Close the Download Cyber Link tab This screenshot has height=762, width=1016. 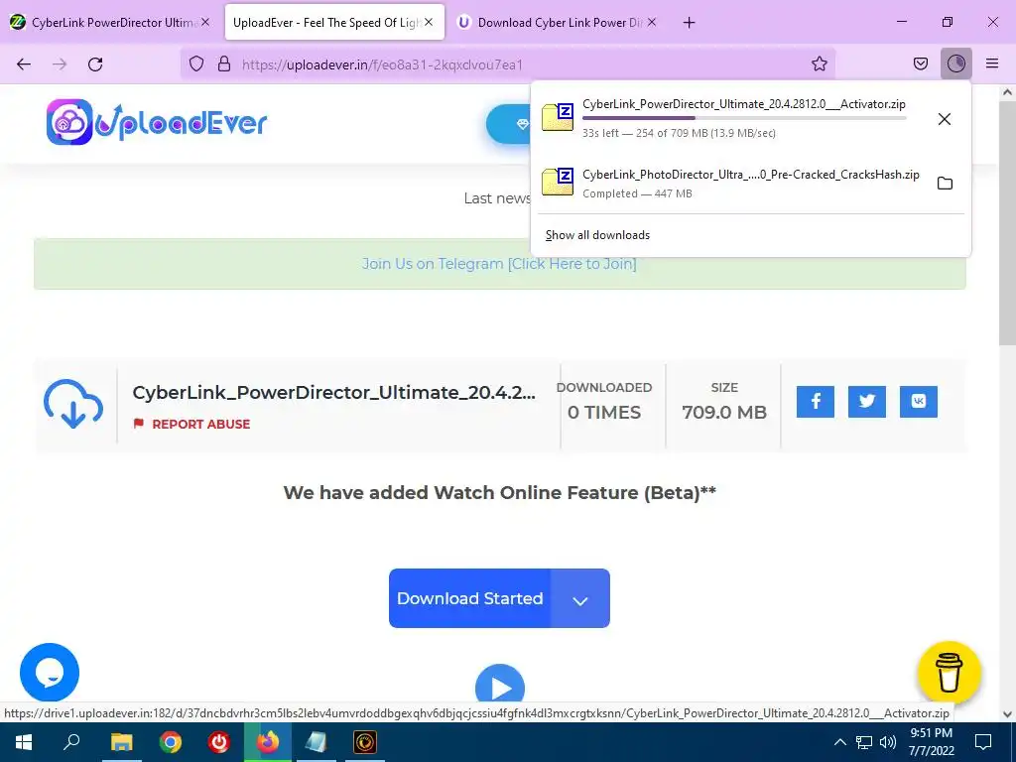[652, 22]
